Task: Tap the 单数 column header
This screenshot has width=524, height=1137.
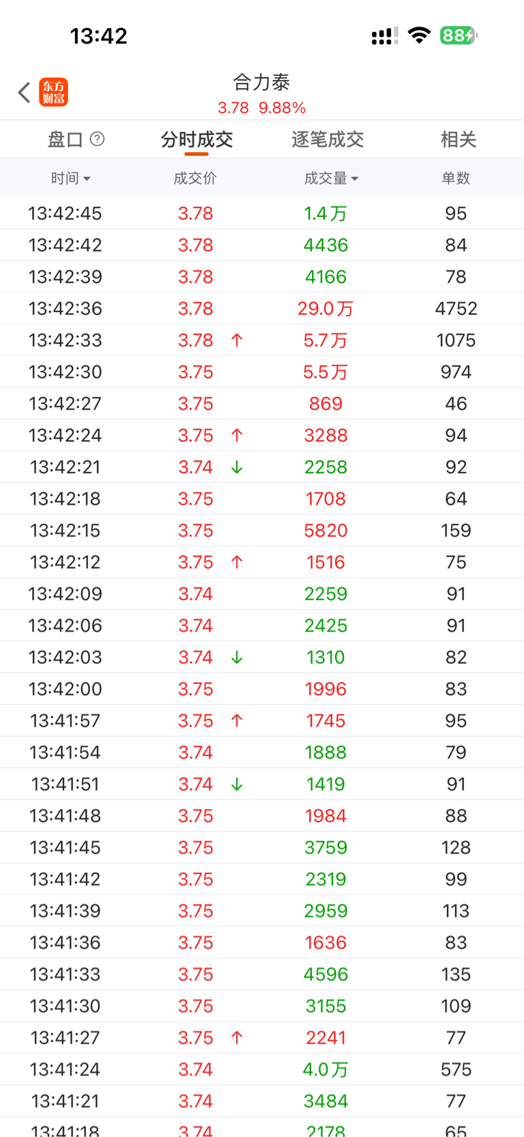Action: click(x=456, y=178)
